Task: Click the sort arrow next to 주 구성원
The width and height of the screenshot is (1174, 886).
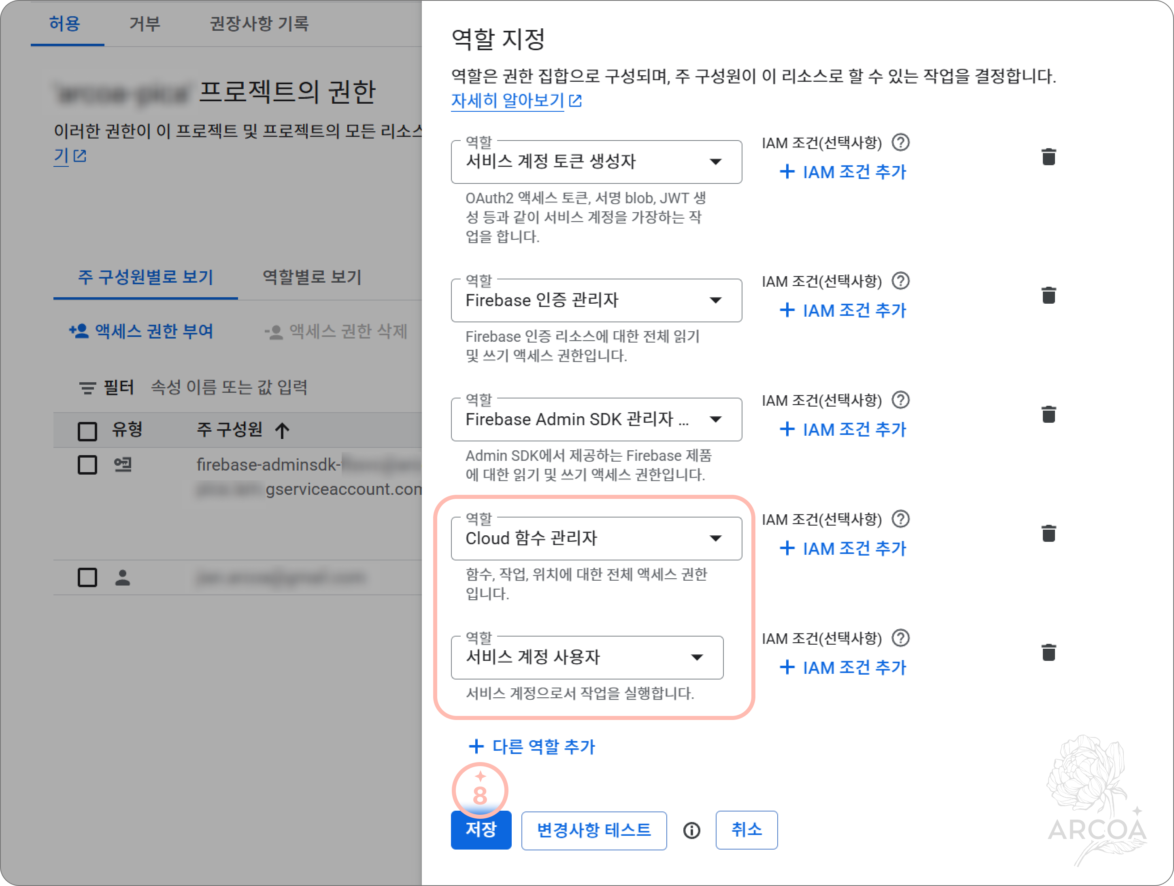Action: tap(282, 430)
